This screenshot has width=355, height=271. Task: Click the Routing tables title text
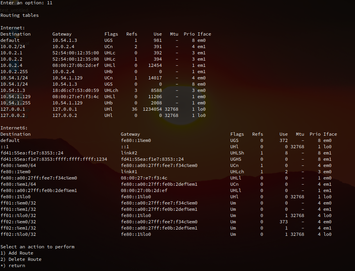click(20, 15)
